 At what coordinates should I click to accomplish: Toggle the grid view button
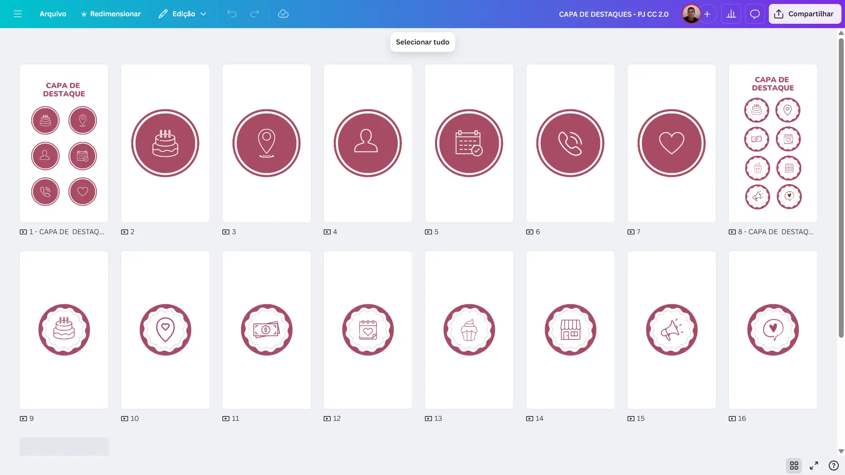point(794,465)
